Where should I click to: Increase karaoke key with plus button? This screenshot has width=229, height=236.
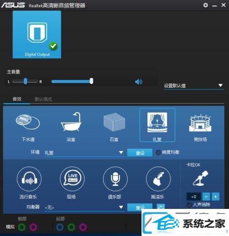point(215,197)
